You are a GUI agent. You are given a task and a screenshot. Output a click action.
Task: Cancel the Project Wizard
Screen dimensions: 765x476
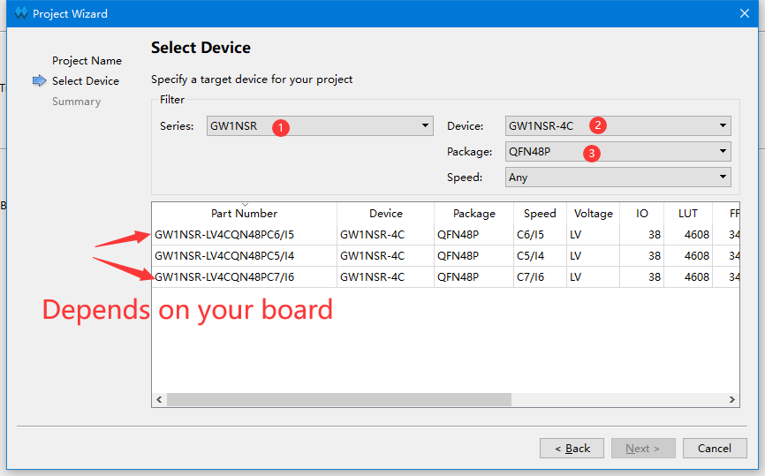tap(715, 449)
